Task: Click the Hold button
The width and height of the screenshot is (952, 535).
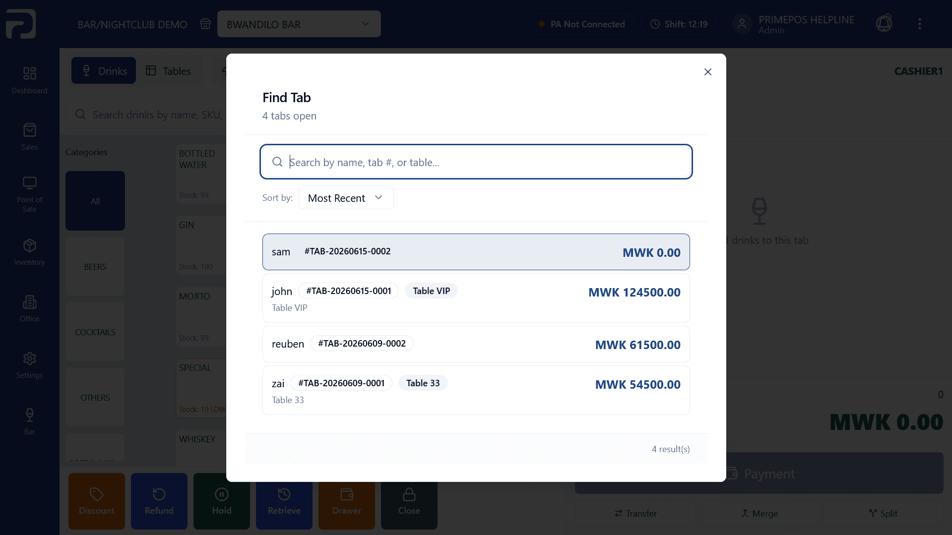Action: pos(221,501)
